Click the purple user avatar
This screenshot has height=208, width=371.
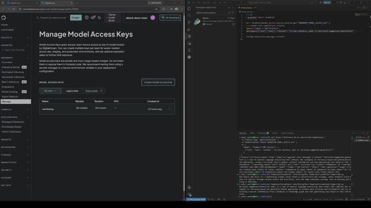coord(153,18)
